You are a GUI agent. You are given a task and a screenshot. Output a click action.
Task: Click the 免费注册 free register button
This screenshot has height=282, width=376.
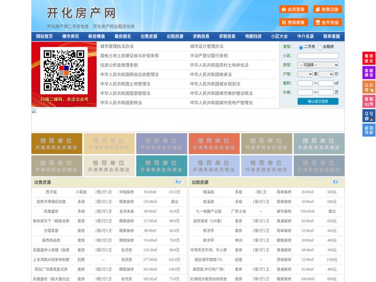click(x=327, y=9)
